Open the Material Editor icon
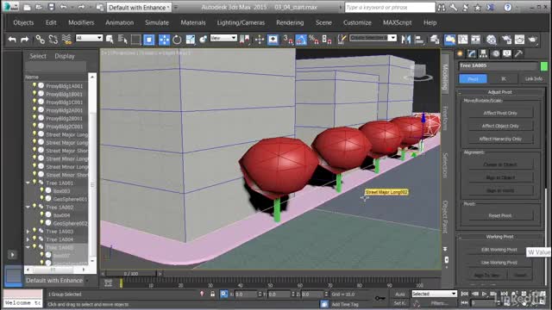This screenshot has height=310, width=552. [x=491, y=40]
